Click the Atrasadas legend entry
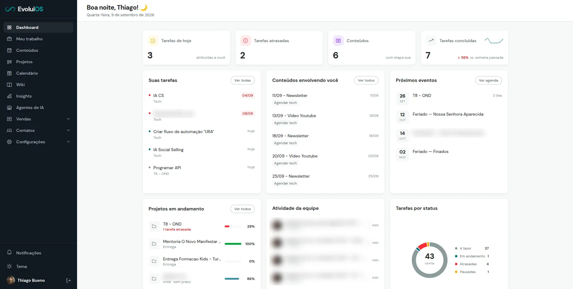The width and height of the screenshot is (573, 289). point(472,264)
